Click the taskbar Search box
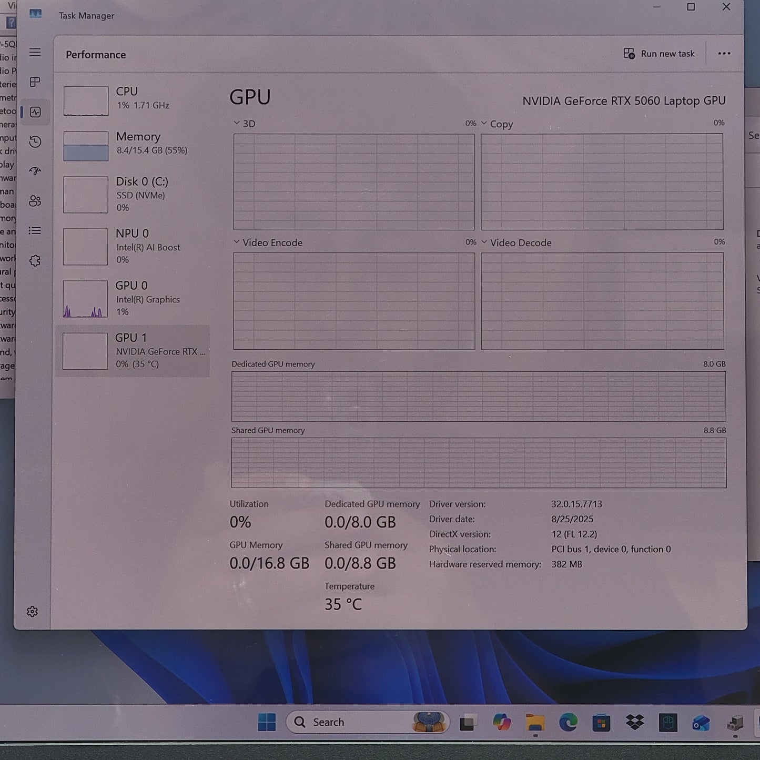Screen dimensions: 760x760 coord(367,722)
